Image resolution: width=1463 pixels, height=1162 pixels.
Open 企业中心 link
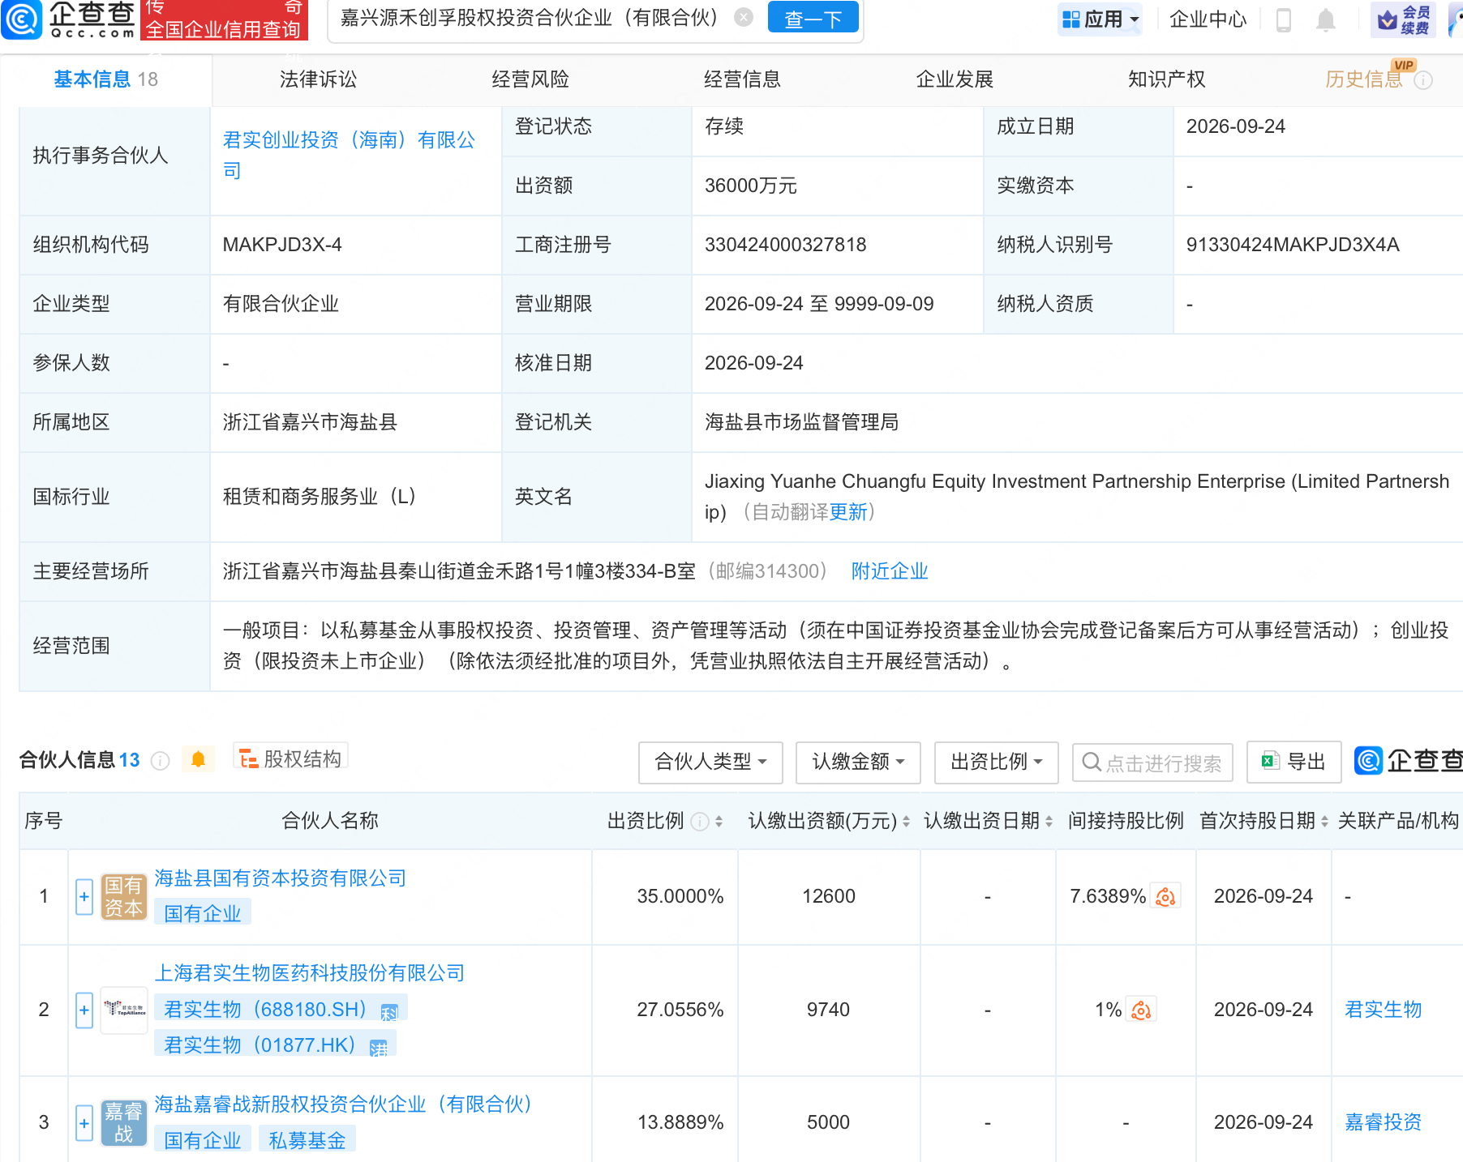coord(1208,19)
